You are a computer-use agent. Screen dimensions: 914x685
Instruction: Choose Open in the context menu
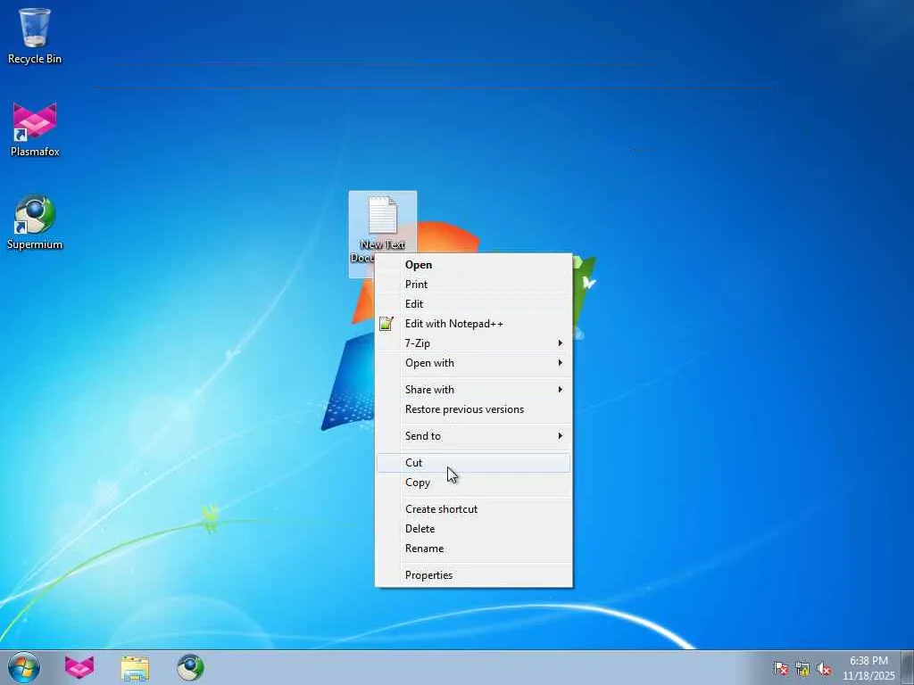click(x=474, y=264)
